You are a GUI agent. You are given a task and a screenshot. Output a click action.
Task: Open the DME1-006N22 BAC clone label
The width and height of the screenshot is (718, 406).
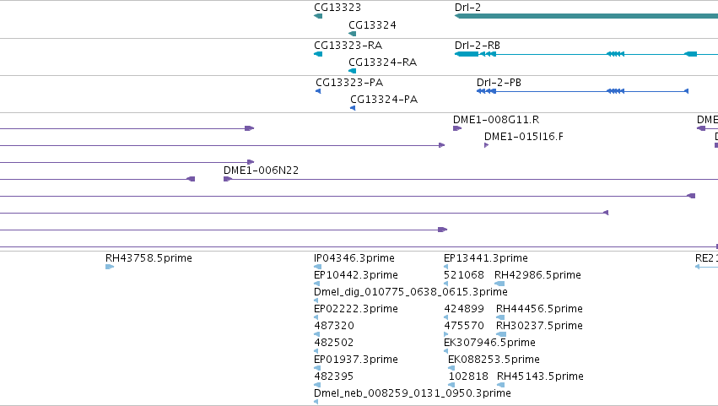click(x=261, y=171)
